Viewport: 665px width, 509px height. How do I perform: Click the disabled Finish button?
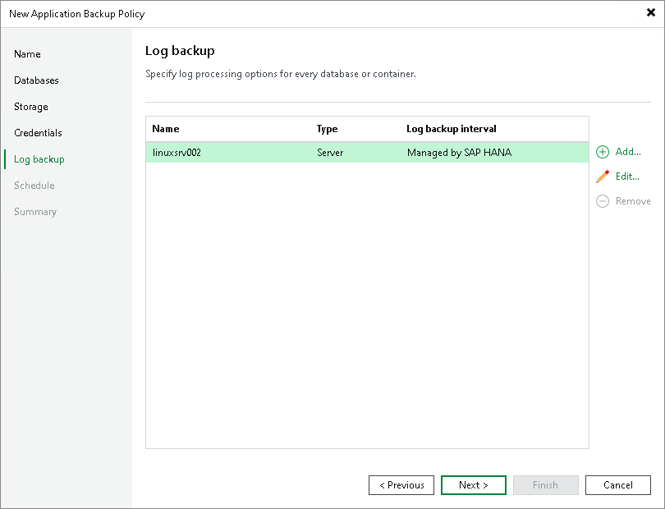pyautogui.click(x=546, y=485)
